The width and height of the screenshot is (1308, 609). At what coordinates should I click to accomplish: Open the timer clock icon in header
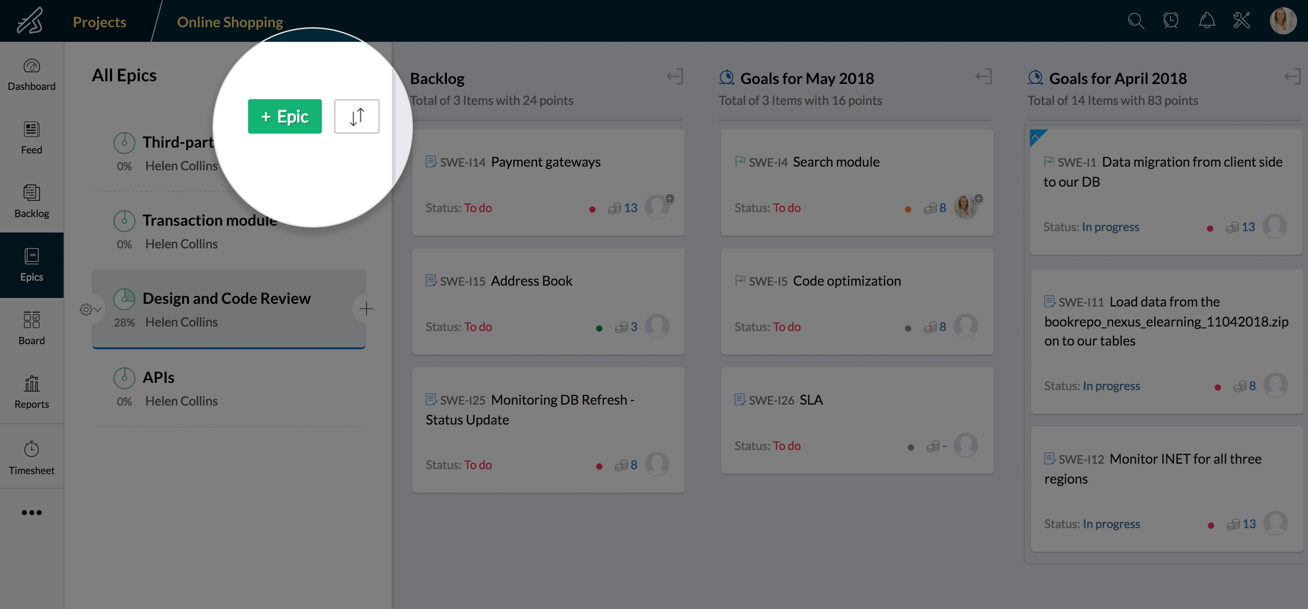tap(1170, 21)
